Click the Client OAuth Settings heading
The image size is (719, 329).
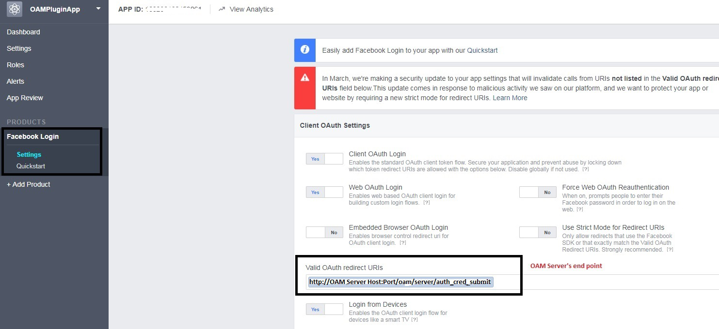click(335, 125)
